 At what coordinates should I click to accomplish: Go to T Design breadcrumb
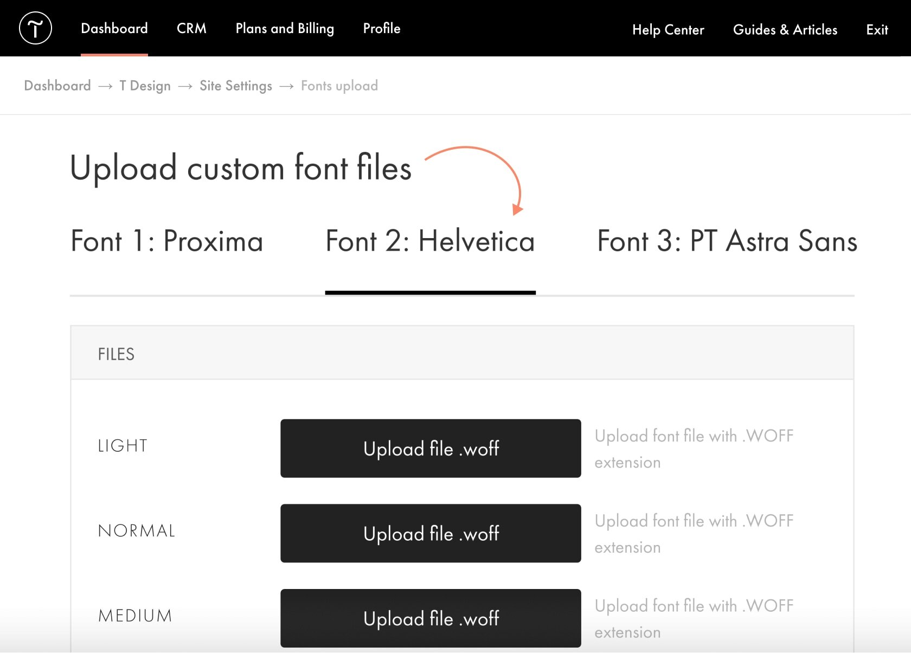tap(145, 86)
